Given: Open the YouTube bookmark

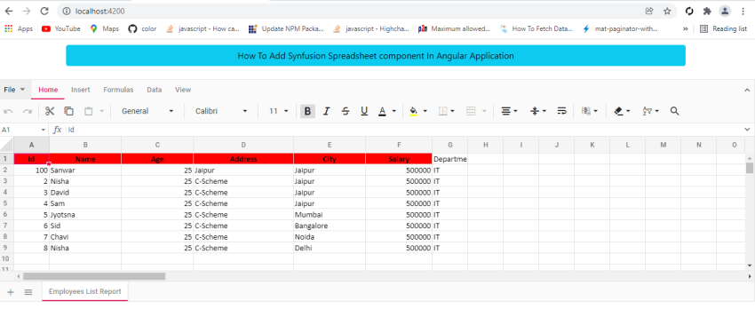Looking at the screenshot, I should 61,29.
